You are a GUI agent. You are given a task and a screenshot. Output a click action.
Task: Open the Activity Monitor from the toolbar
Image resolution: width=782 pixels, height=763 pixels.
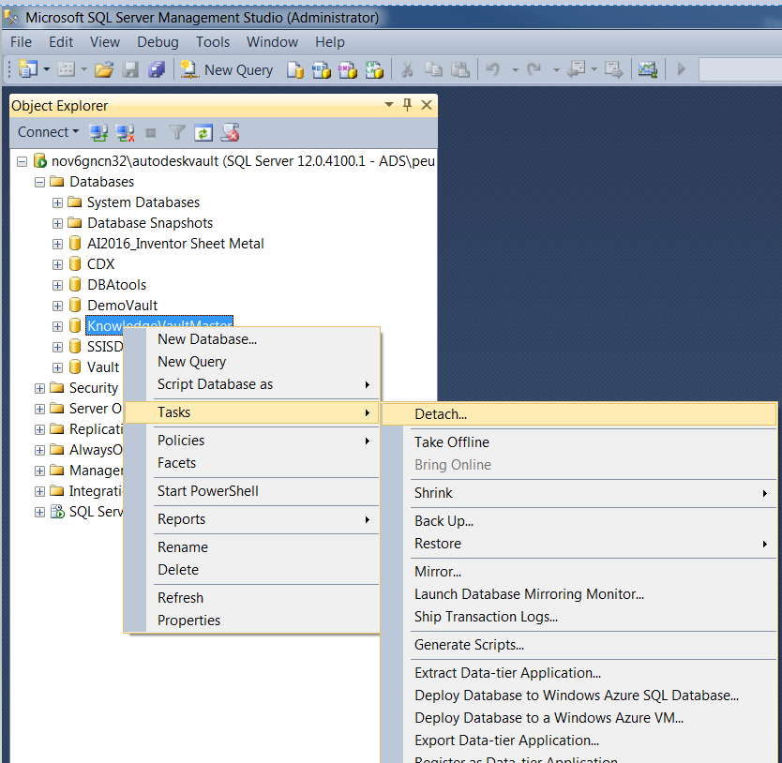(647, 69)
